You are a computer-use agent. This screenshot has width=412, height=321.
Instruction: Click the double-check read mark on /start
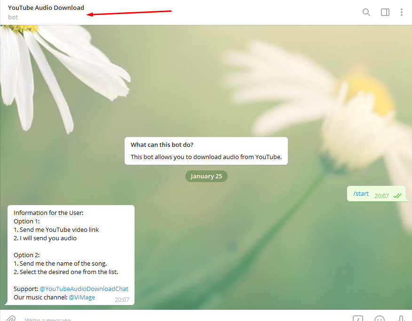[x=397, y=196]
